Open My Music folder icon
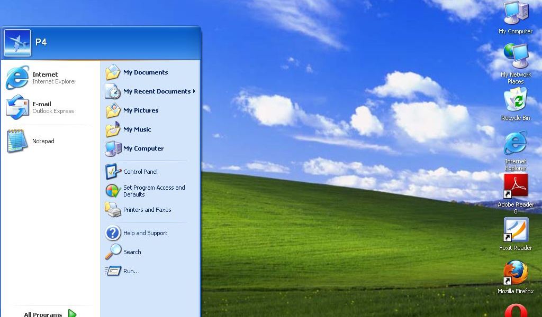 click(113, 129)
